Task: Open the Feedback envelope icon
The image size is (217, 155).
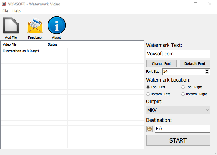Action: pyautogui.click(x=35, y=26)
